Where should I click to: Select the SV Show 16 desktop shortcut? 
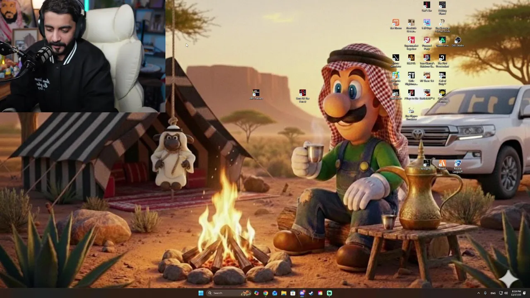click(x=426, y=77)
